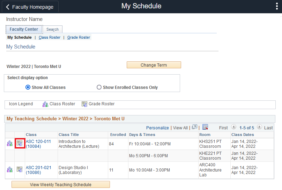Open class roster for ASC 201-021
The image size is (282, 190).
click(10, 170)
